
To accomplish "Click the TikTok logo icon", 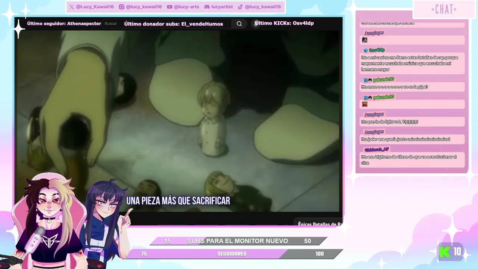I will (240, 7).
